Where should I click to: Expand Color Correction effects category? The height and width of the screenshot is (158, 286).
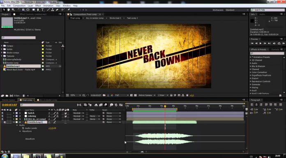tap(251, 72)
